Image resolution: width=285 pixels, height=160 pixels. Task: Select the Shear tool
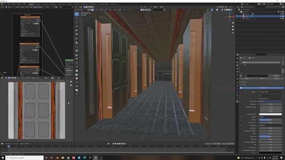(77, 90)
